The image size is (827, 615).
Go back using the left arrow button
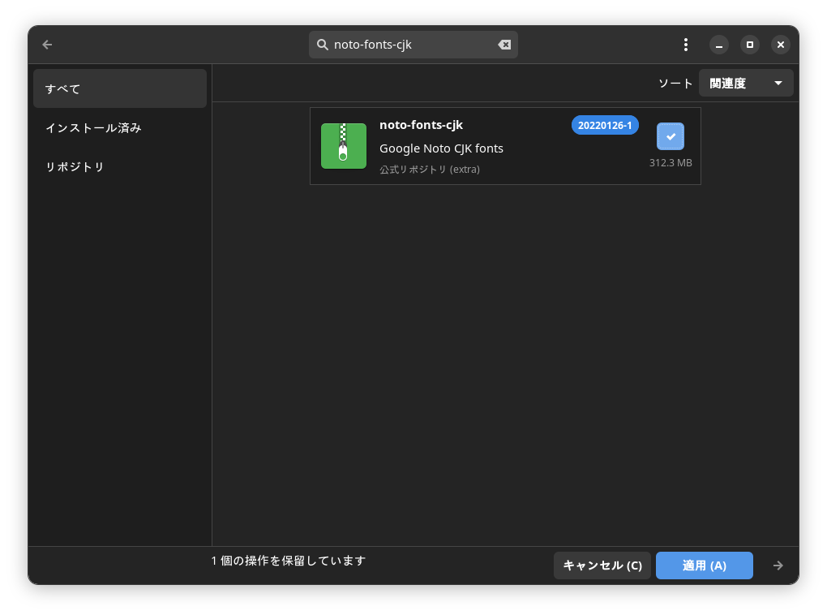pos(47,45)
